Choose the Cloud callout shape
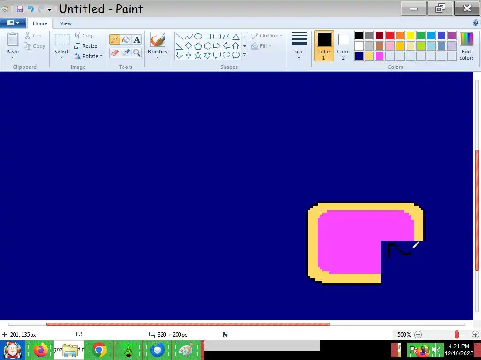Screen dimensions: 481x360 pyautogui.click(x=236, y=55)
